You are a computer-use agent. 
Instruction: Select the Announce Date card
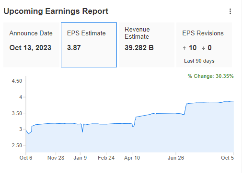point(31,45)
